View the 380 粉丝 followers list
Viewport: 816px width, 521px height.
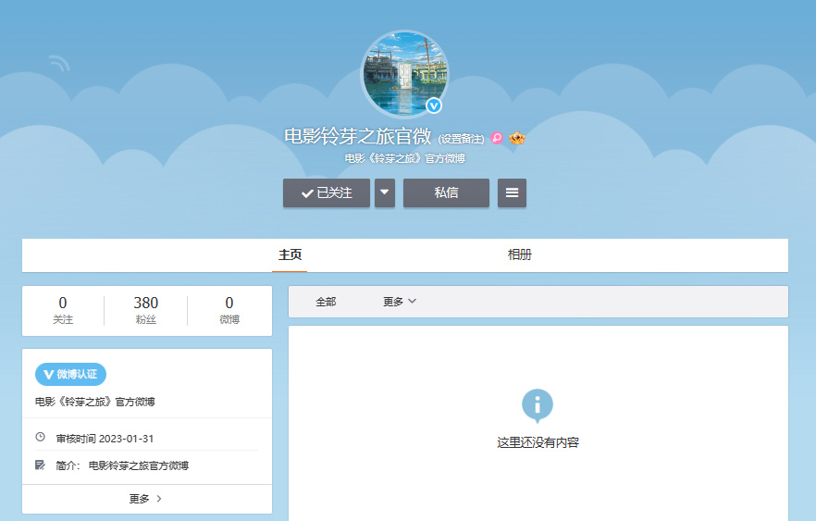(146, 310)
